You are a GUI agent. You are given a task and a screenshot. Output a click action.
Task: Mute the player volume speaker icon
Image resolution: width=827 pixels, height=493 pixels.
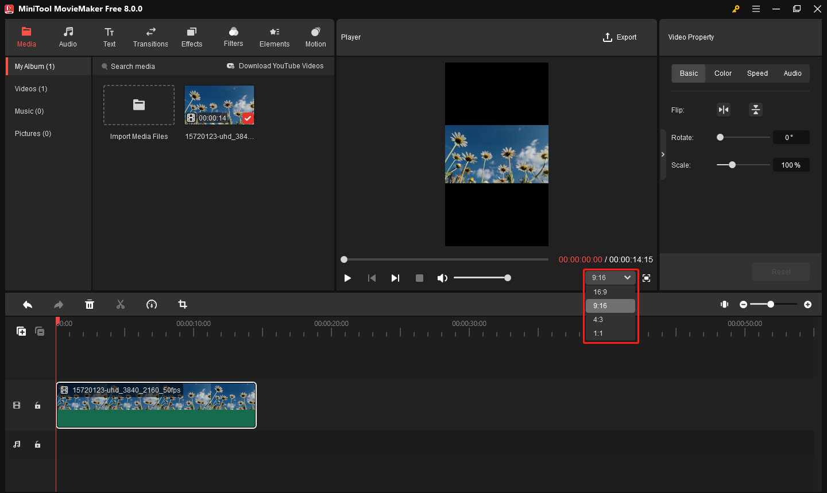442,278
